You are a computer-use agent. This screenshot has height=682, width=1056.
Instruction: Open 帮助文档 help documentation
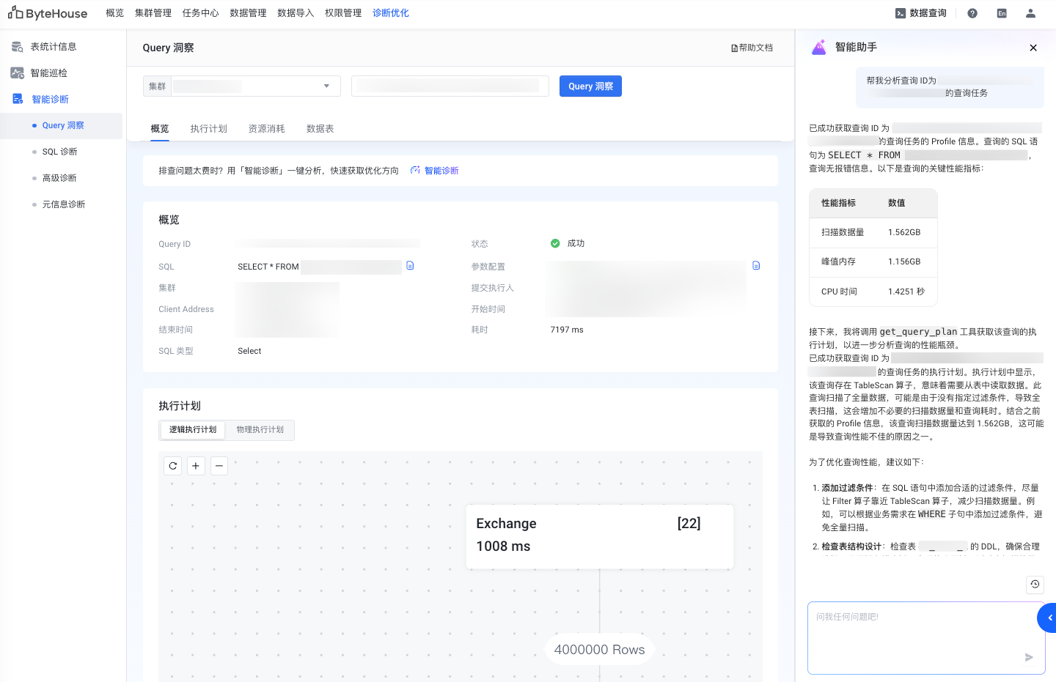[x=752, y=48]
